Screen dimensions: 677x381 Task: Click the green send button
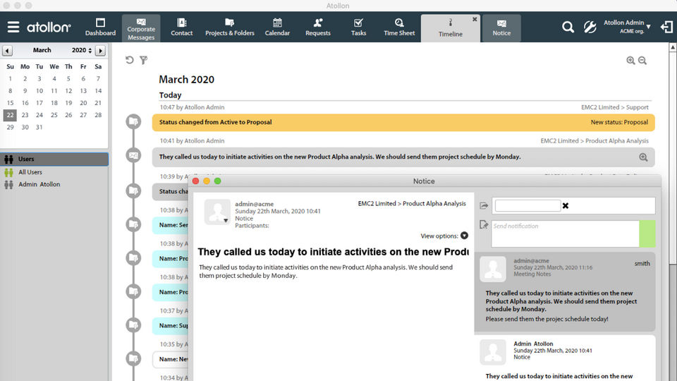647,234
